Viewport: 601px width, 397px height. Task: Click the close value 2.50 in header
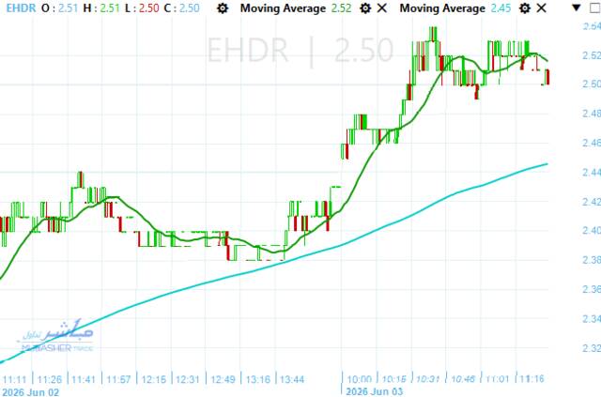pos(190,8)
